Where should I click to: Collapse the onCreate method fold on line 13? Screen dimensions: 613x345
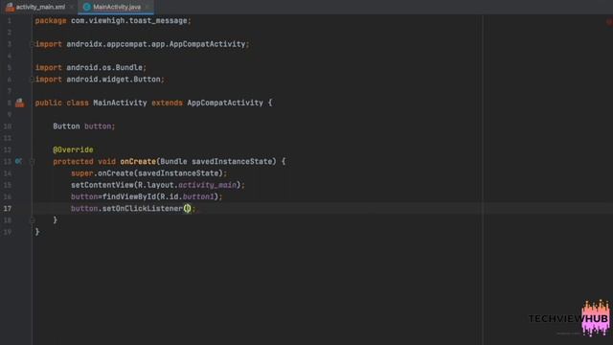pyautogui.click(x=32, y=162)
